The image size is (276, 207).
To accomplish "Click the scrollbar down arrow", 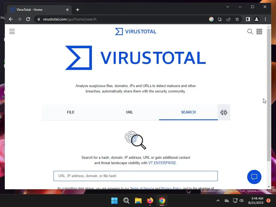I will 269,187.
